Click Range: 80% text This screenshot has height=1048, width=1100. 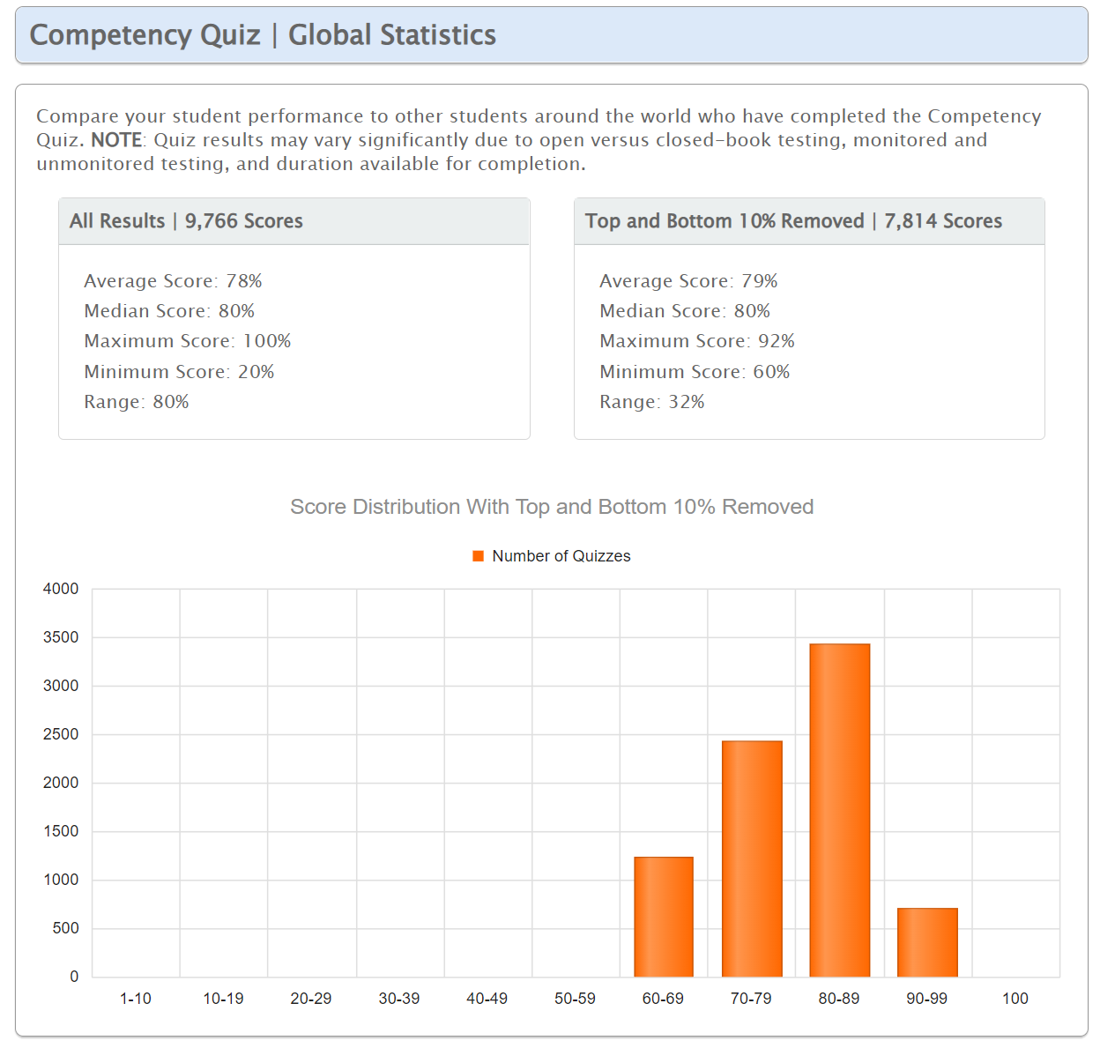pyautogui.click(x=137, y=402)
